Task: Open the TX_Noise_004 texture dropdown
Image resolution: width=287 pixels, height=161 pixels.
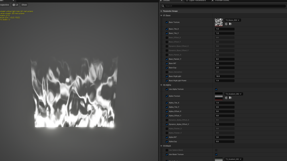Action: coord(233,20)
